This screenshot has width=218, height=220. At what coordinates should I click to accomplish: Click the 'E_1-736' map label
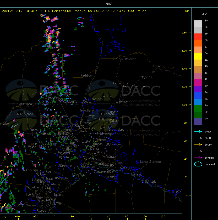point(148,77)
